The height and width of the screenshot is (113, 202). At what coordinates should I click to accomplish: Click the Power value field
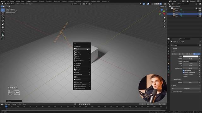click(190, 59)
